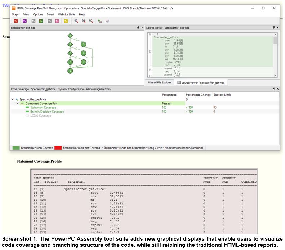Open the Options menu
Screen dimensions: 285x250
click(38, 14)
